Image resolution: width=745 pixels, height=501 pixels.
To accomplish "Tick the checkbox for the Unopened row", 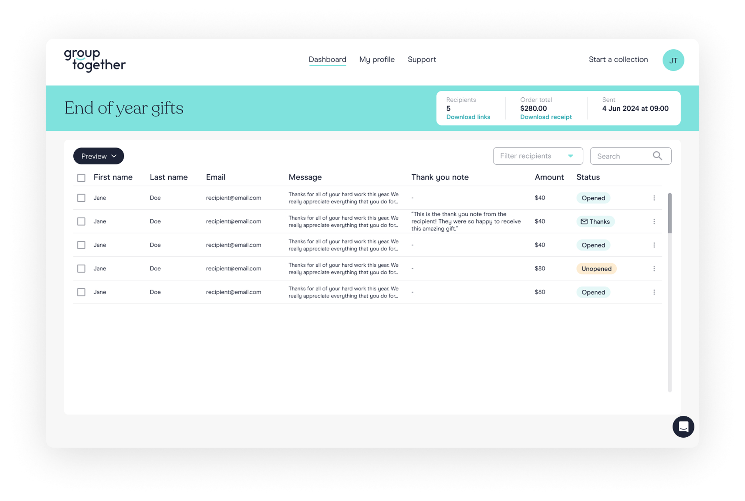I will point(81,269).
